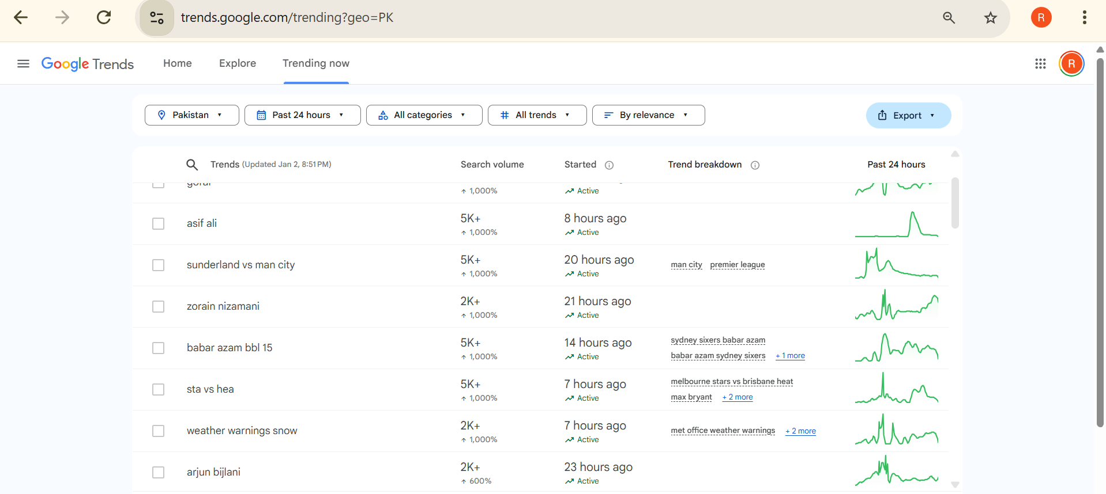
Task: Check the sta vs hea row
Action: 158,389
